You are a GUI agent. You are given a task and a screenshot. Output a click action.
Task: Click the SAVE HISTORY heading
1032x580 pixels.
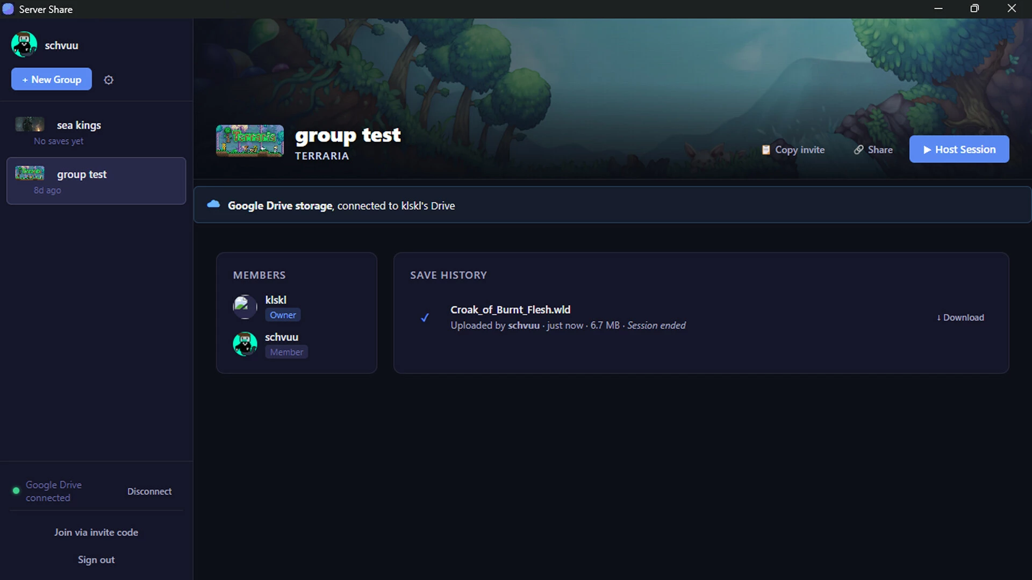[448, 275]
